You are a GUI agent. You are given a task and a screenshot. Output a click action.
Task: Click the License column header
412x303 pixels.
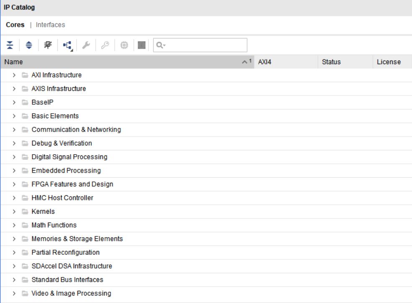(x=392, y=62)
